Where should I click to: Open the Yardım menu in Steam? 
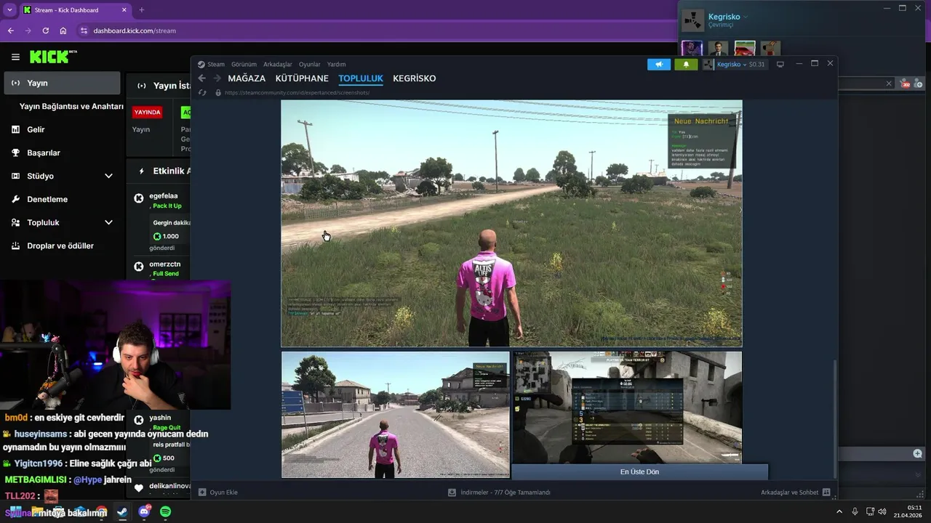(x=336, y=64)
